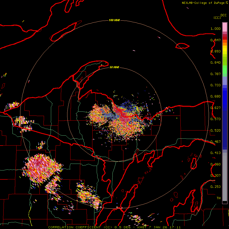Click the [CC] units label
The image size is (229, 229).
click(x=217, y=18)
